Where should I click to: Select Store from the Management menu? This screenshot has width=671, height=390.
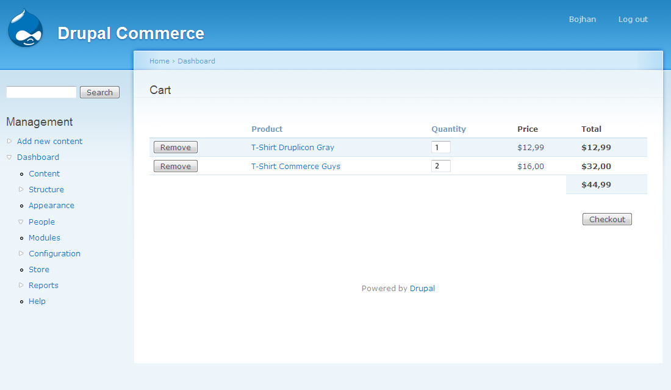[x=38, y=269]
